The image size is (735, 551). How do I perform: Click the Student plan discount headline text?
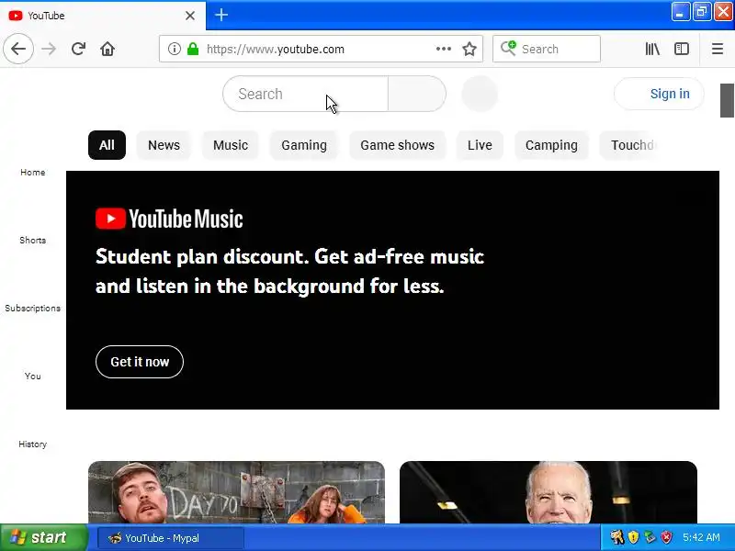point(289,271)
